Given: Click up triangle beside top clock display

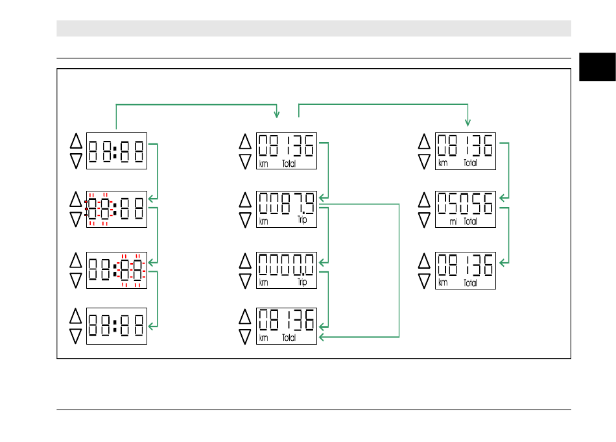Looking at the screenshot, I should click(76, 141).
